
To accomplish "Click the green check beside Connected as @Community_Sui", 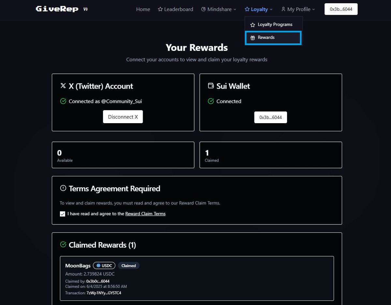I will tap(63, 101).
